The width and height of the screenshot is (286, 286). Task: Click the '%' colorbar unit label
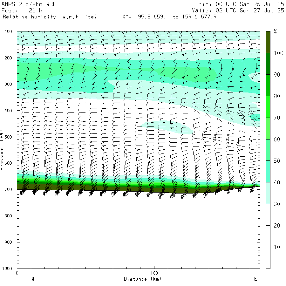(275, 31)
